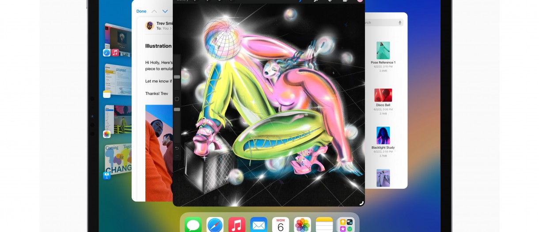This screenshot has height=232, width=539.
Task: Tap the microphone icon in search field
Action: pos(400,22)
